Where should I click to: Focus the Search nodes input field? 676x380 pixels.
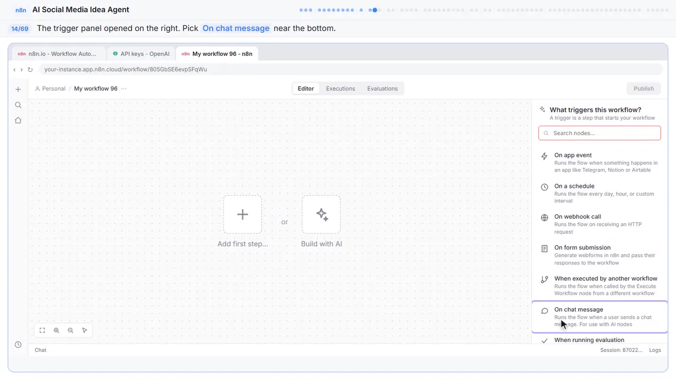pos(599,133)
